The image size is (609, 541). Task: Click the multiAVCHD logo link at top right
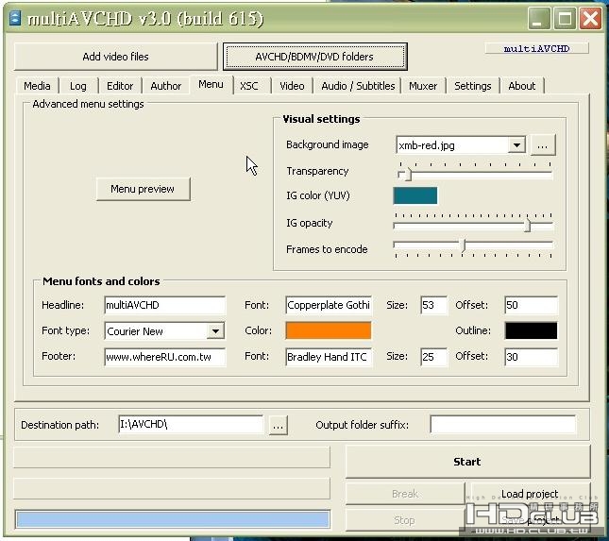pos(536,48)
